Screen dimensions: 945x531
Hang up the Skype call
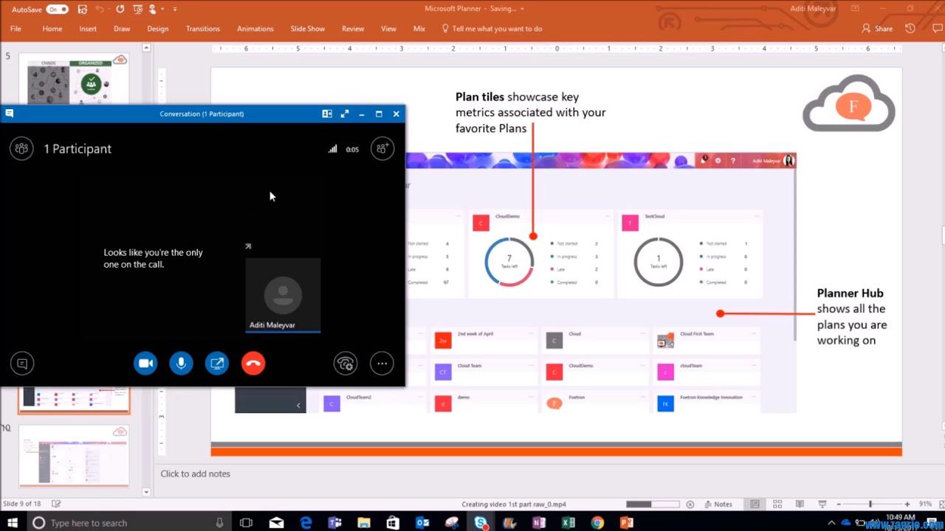[x=253, y=363]
